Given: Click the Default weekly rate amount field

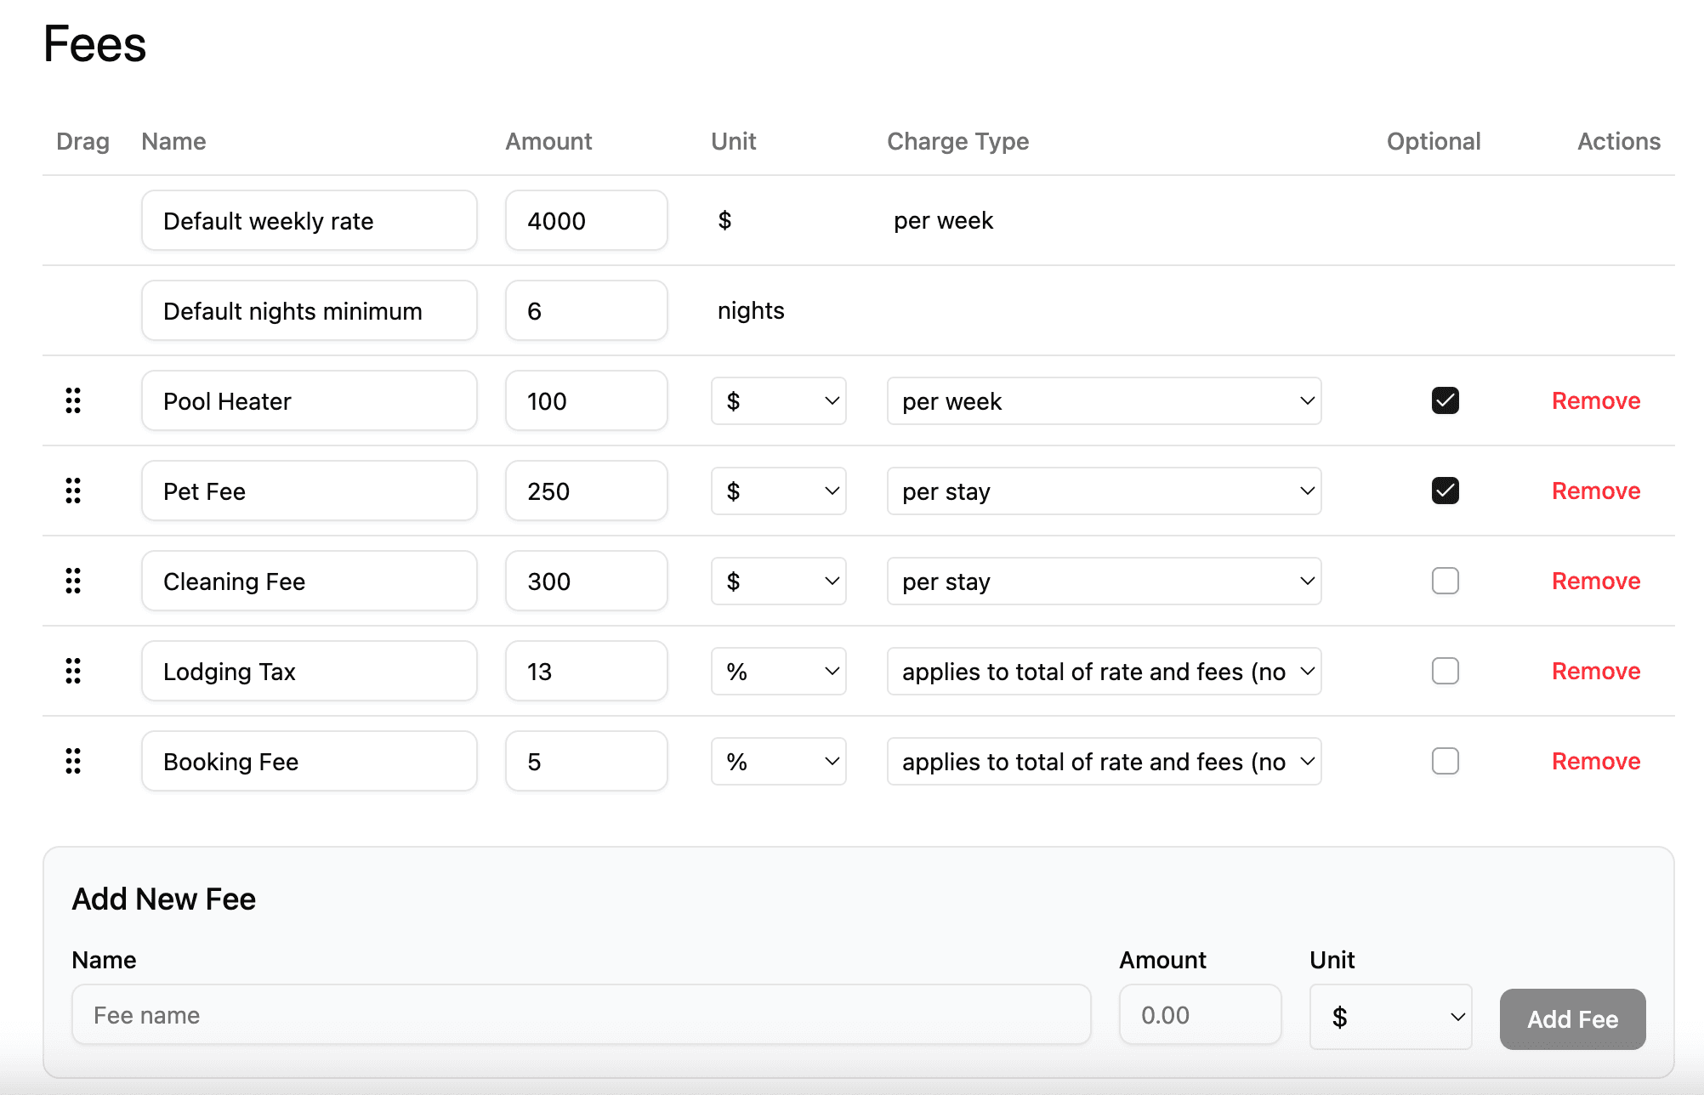Looking at the screenshot, I should pyautogui.click(x=586, y=220).
